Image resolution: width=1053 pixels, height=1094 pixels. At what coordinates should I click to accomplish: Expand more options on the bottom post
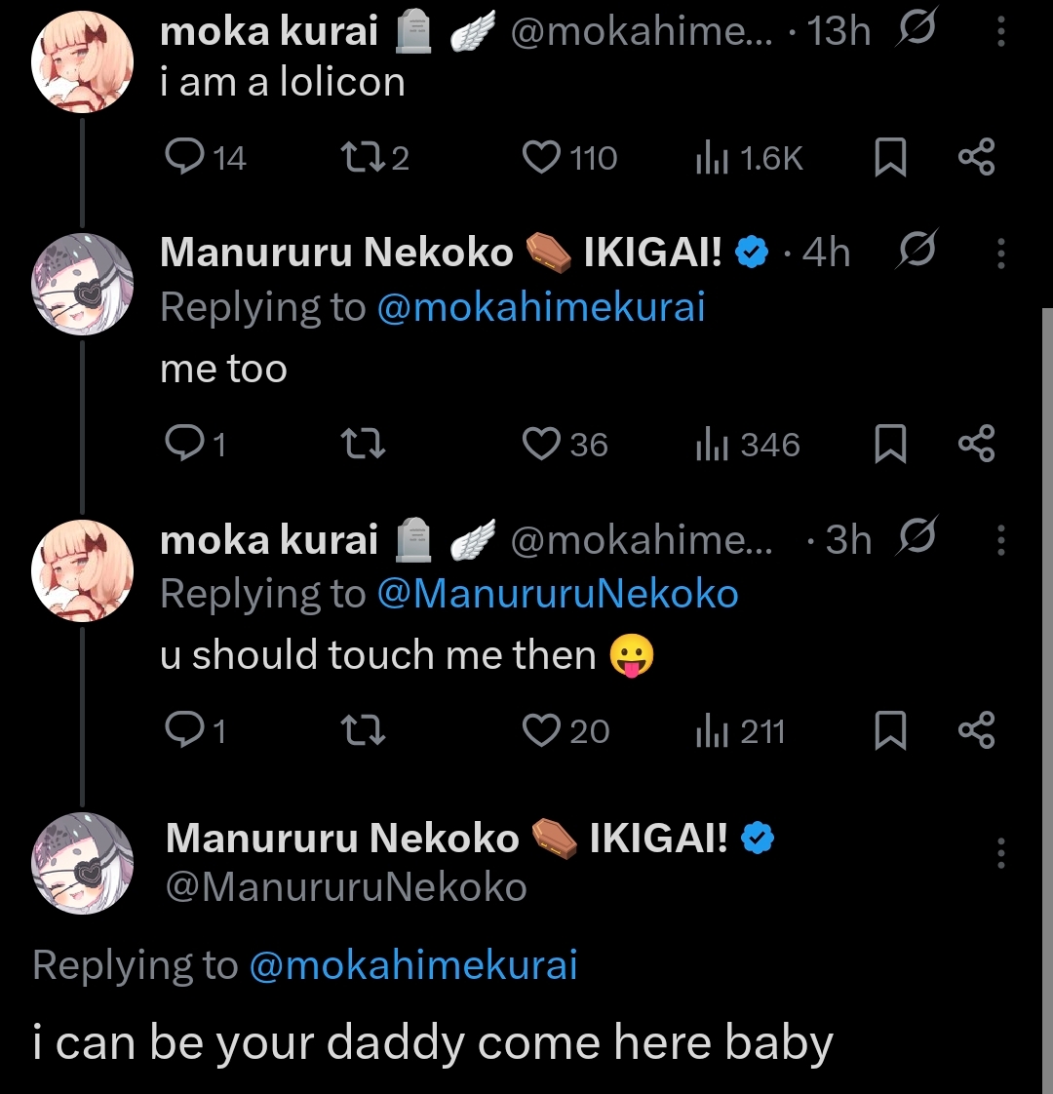point(1001,853)
